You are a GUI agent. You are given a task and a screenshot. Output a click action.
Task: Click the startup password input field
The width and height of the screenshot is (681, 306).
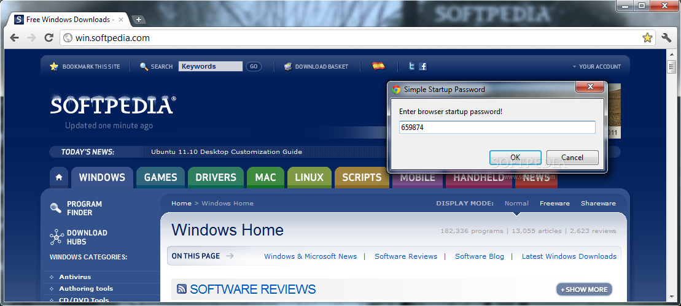point(497,128)
